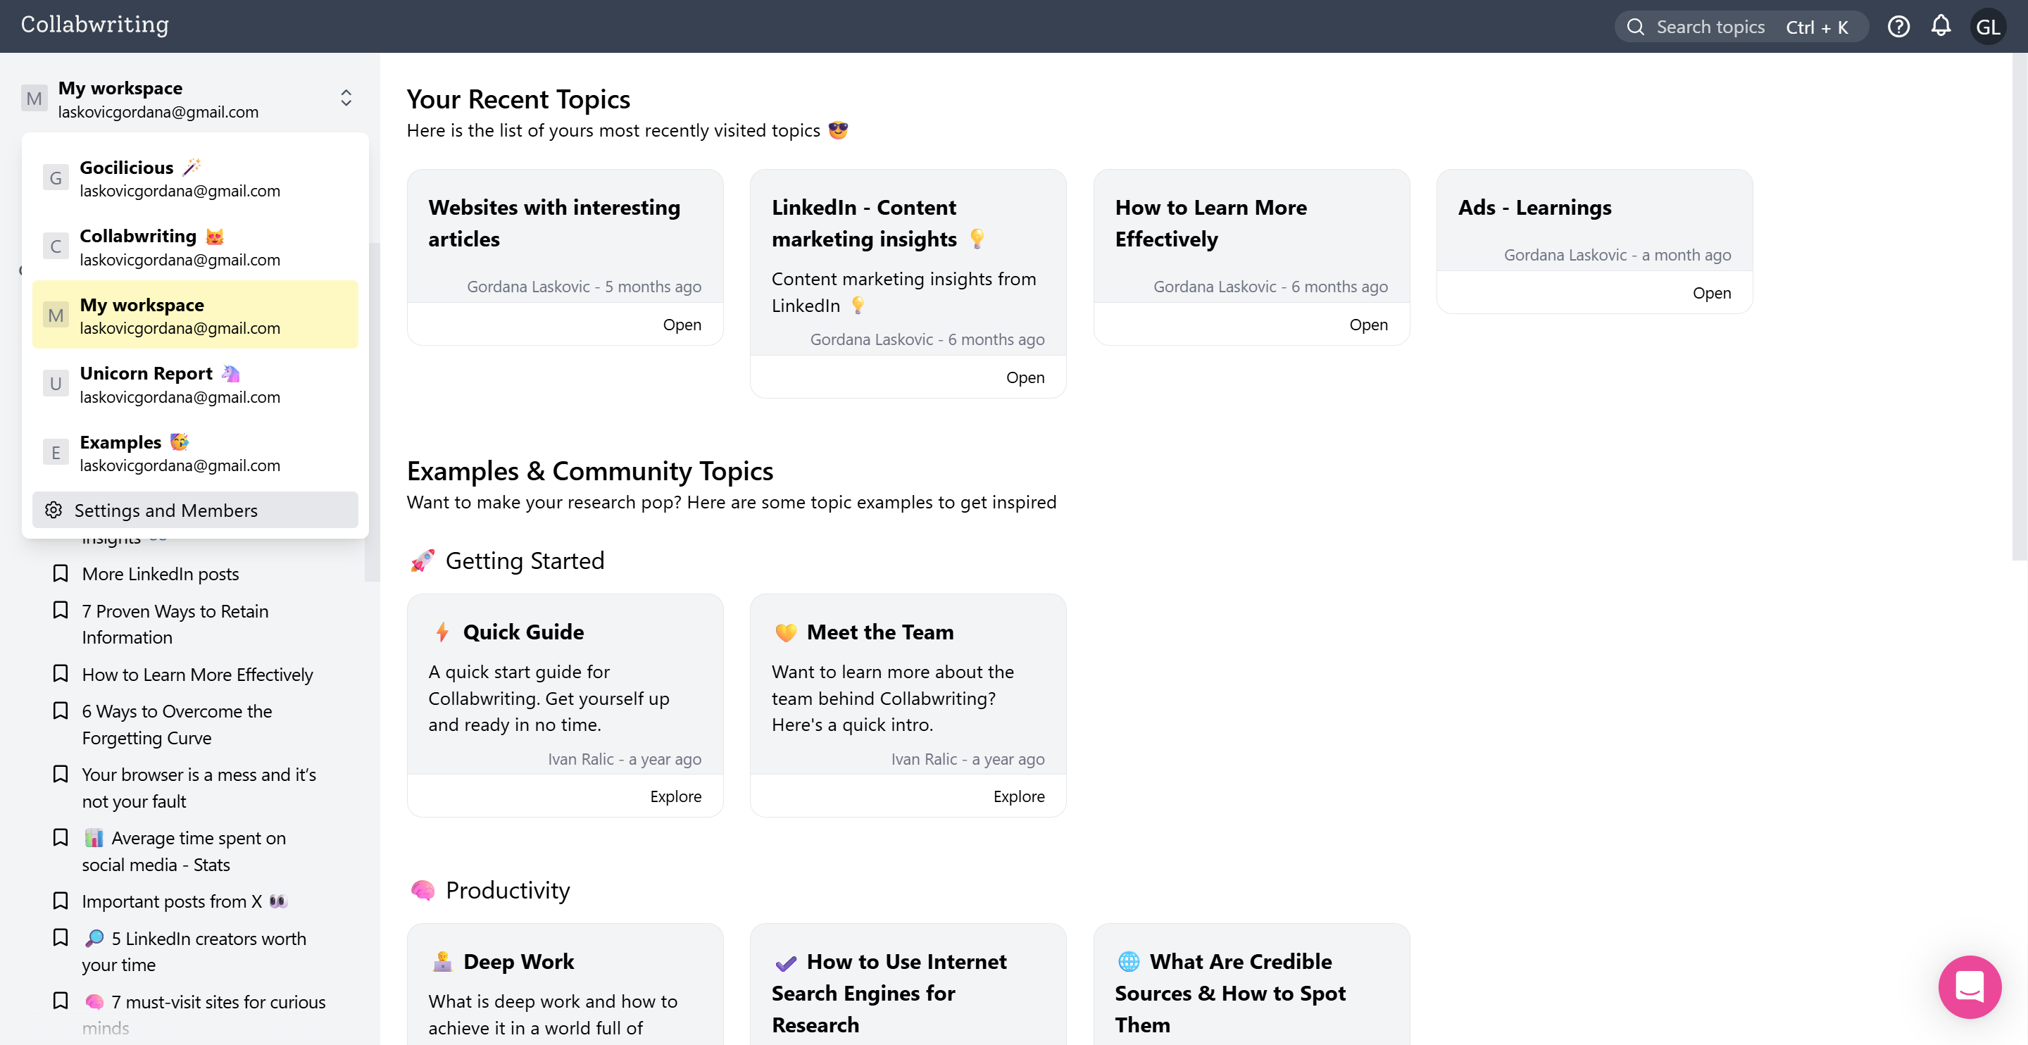The height and width of the screenshot is (1045, 2028).
Task: Open Settings and Members
Action: pos(195,510)
